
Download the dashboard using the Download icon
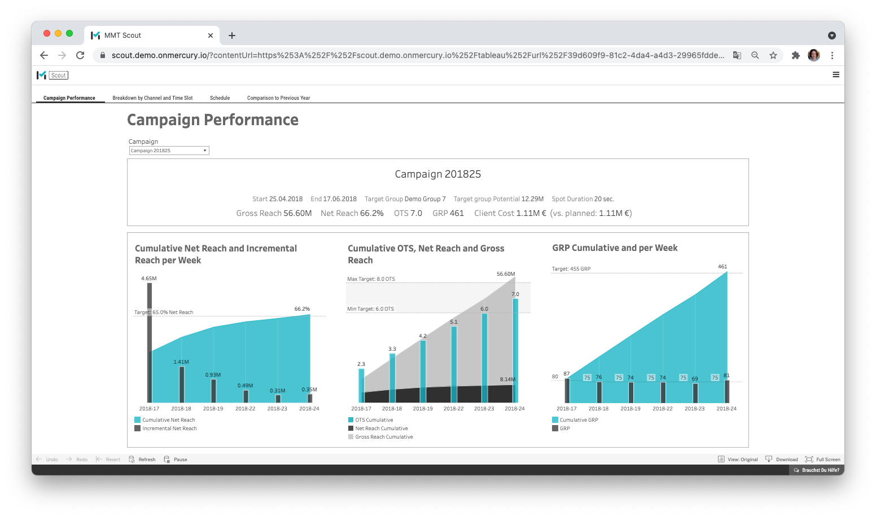(782, 459)
